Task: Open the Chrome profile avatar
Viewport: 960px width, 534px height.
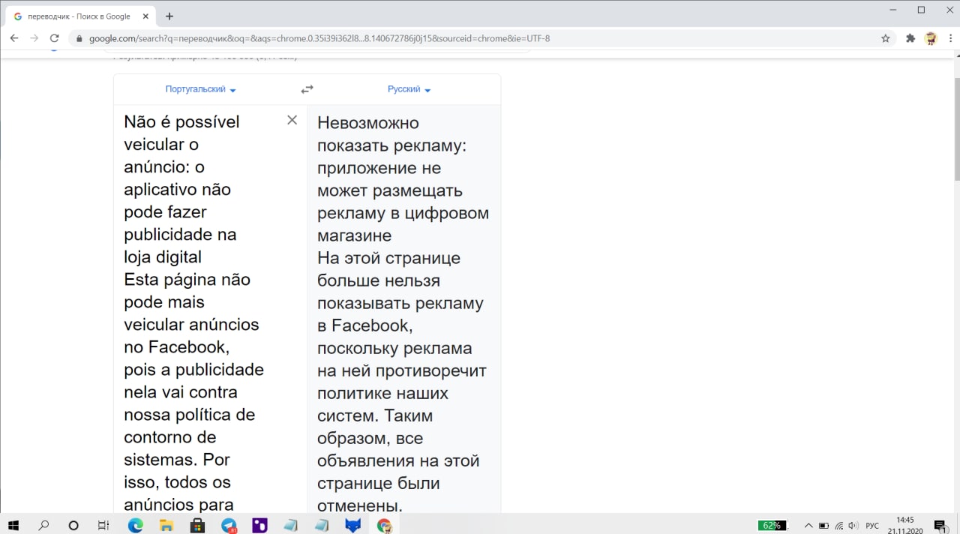Action: tap(931, 38)
